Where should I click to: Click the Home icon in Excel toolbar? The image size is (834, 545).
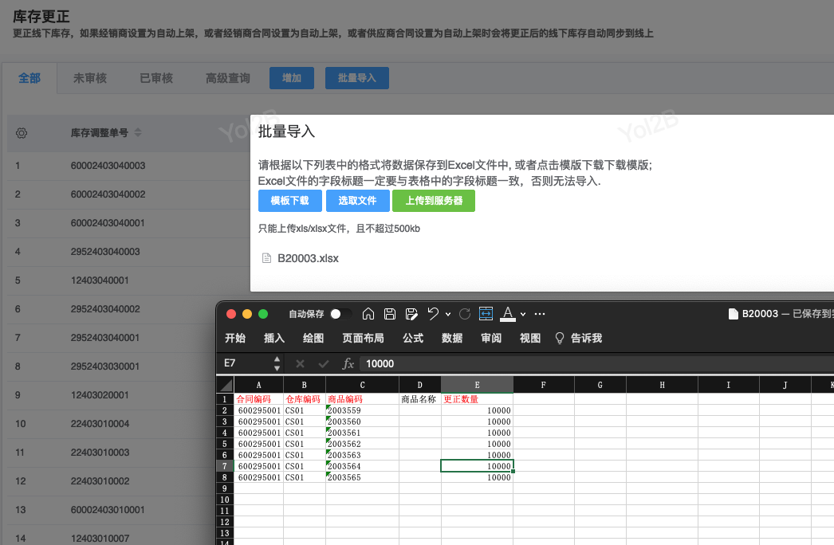[368, 314]
